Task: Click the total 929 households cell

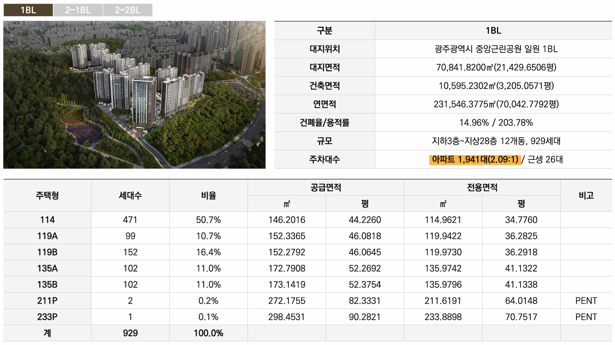Action: (130, 333)
